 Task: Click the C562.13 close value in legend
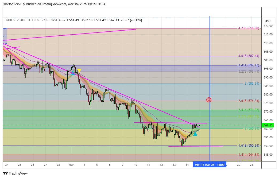click(x=113, y=20)
